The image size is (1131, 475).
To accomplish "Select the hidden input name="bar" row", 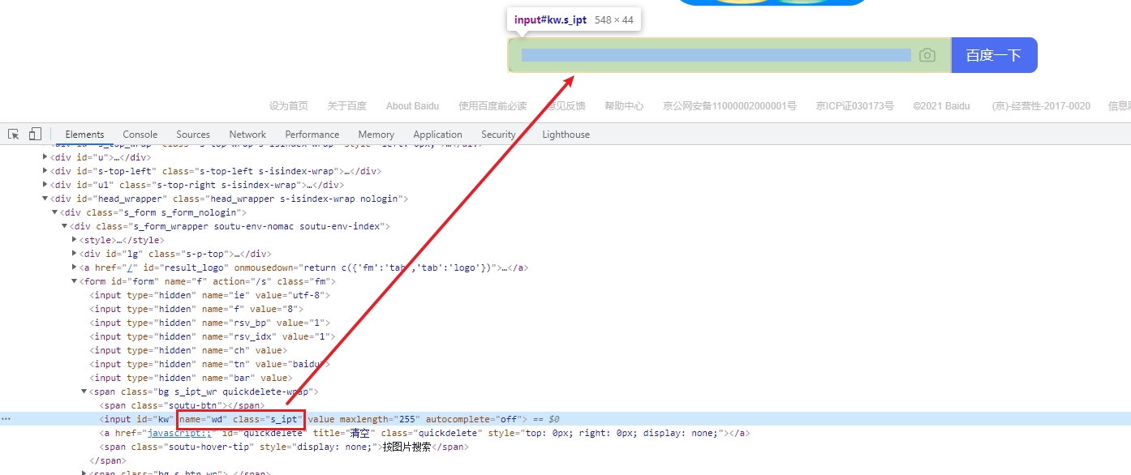I will (191, 378).
